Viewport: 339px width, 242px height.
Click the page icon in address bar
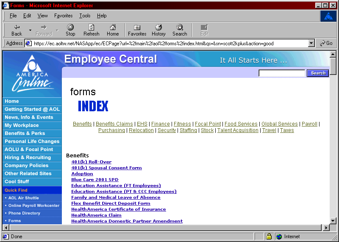pyautogui.click(x=29, y=44)
